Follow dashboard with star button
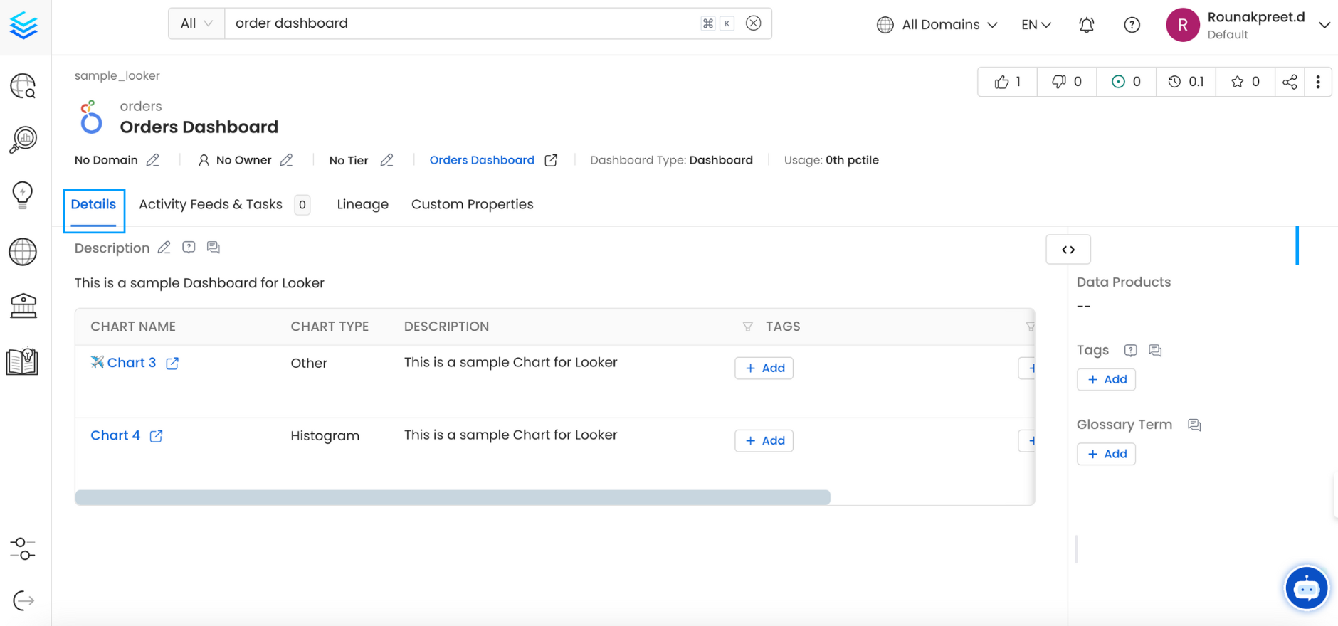 1245,82
